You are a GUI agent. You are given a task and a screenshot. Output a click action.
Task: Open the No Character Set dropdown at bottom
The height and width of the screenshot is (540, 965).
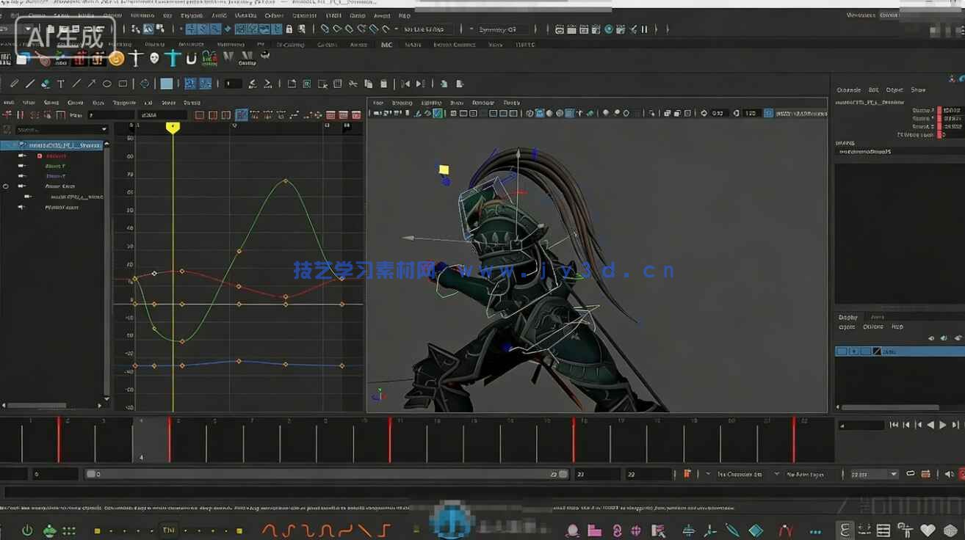[738, 474]
